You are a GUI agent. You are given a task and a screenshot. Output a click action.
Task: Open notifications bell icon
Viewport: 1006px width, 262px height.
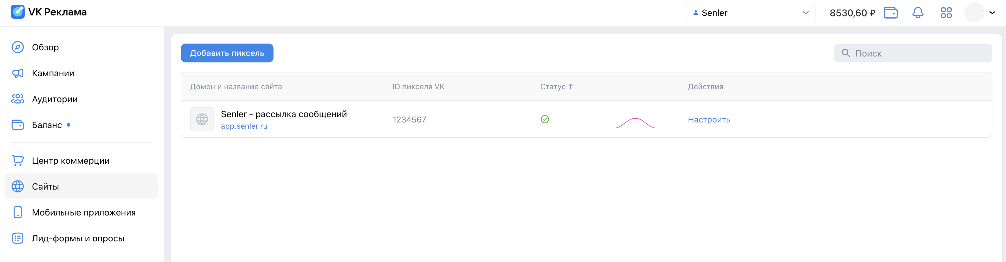click(x=918, y=13)
